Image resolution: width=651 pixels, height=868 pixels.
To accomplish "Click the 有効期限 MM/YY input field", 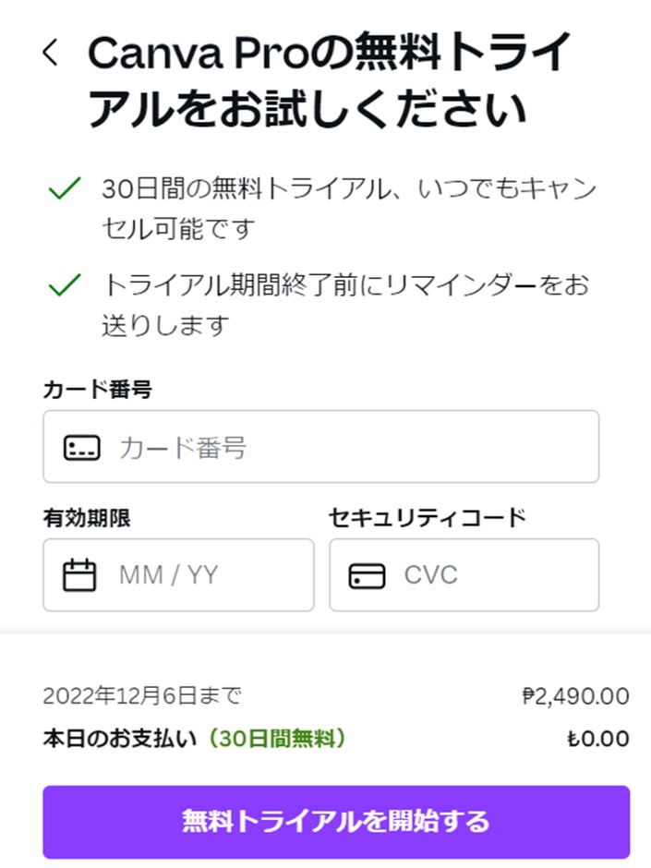I will pyautogui.click(x=178, y=574).
